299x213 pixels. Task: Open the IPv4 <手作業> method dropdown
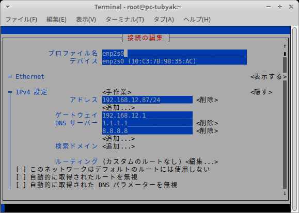117,92
